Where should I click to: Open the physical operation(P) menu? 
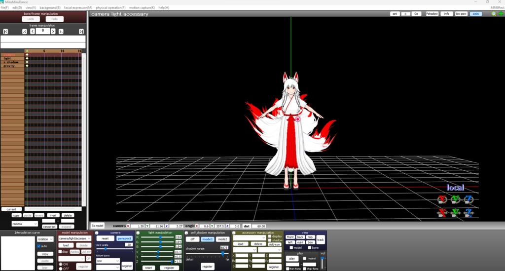[x=110, y=7]
